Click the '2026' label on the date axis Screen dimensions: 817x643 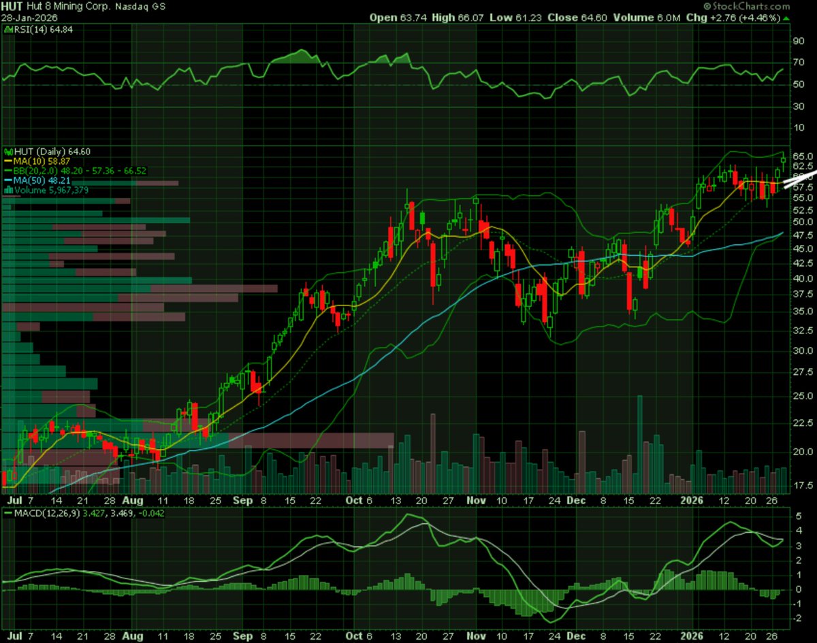coord(692,501)
